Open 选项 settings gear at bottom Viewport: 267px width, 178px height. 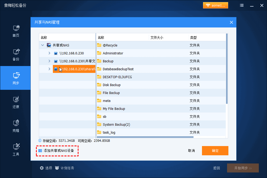pos(42,168)
